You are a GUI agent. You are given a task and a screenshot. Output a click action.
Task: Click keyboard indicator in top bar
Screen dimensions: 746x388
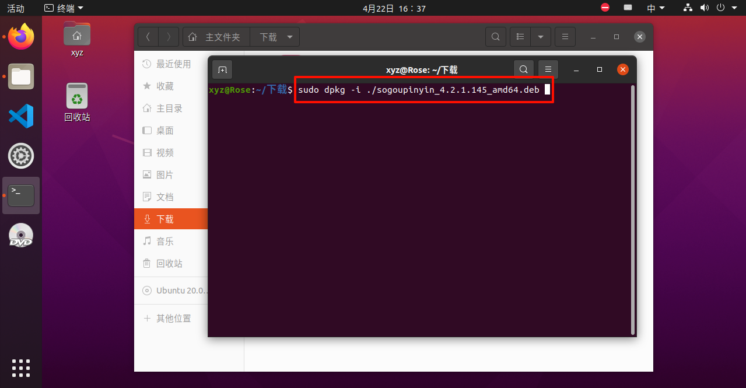(628, 8)
